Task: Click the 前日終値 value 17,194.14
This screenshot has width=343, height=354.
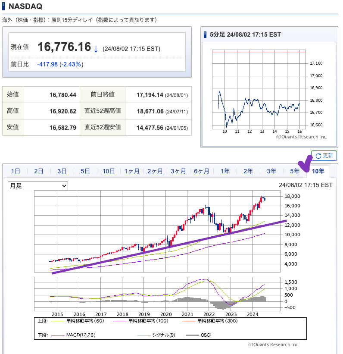Action: coord(150,95)
